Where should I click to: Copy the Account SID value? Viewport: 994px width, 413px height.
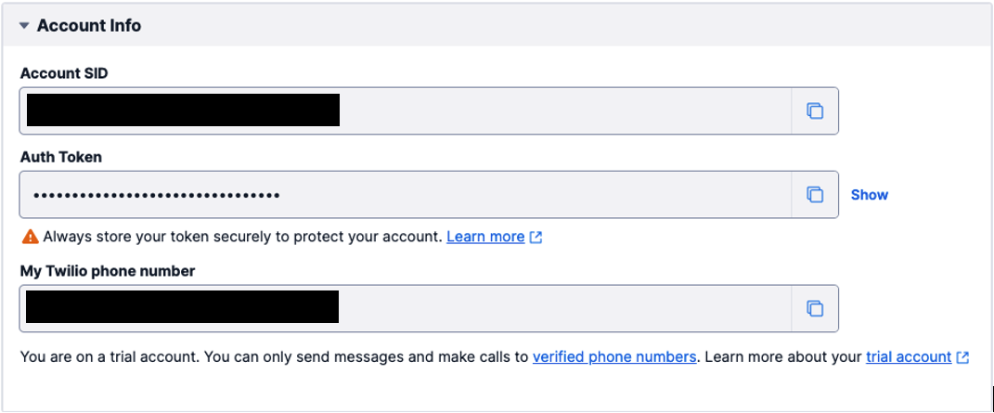tap(814, 111)
